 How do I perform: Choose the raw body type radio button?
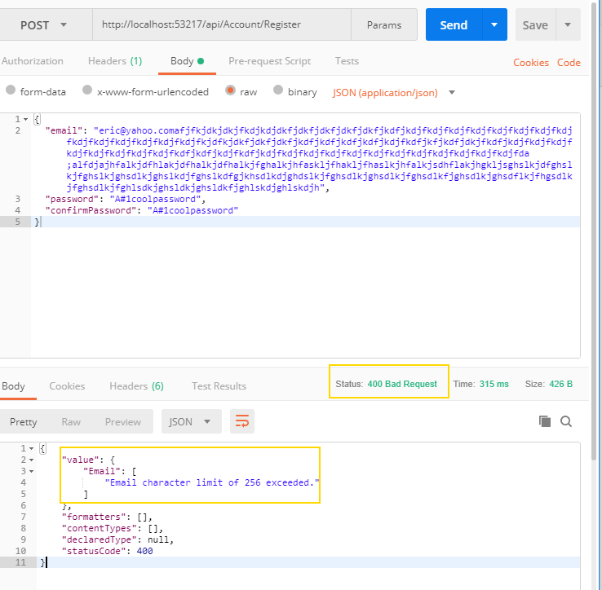[x=231, y=92]
